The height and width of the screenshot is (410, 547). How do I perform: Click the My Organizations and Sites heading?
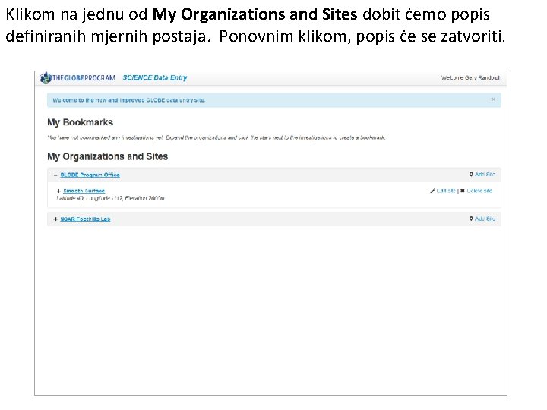107,156
